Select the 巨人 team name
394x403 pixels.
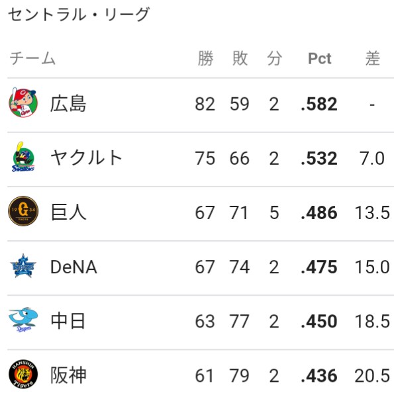click(68, 212)
